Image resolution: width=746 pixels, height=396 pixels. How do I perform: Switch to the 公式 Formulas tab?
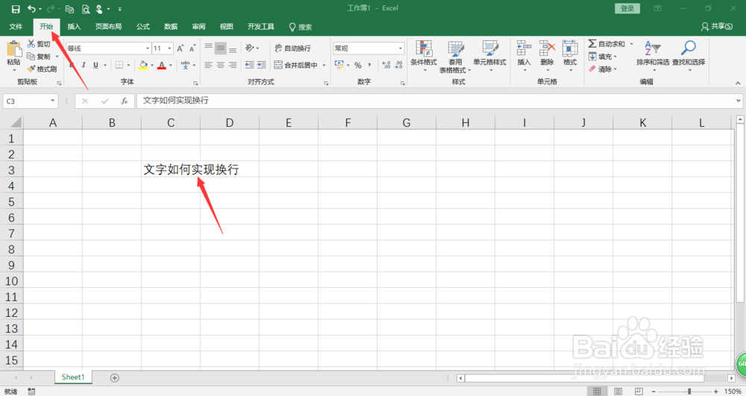tap(143, 27)
